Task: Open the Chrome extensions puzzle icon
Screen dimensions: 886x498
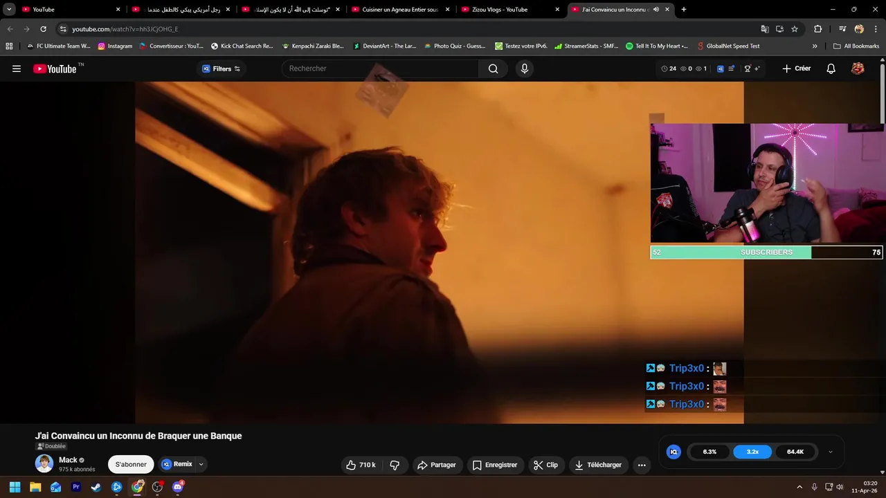Action: [x=818, y=29]
